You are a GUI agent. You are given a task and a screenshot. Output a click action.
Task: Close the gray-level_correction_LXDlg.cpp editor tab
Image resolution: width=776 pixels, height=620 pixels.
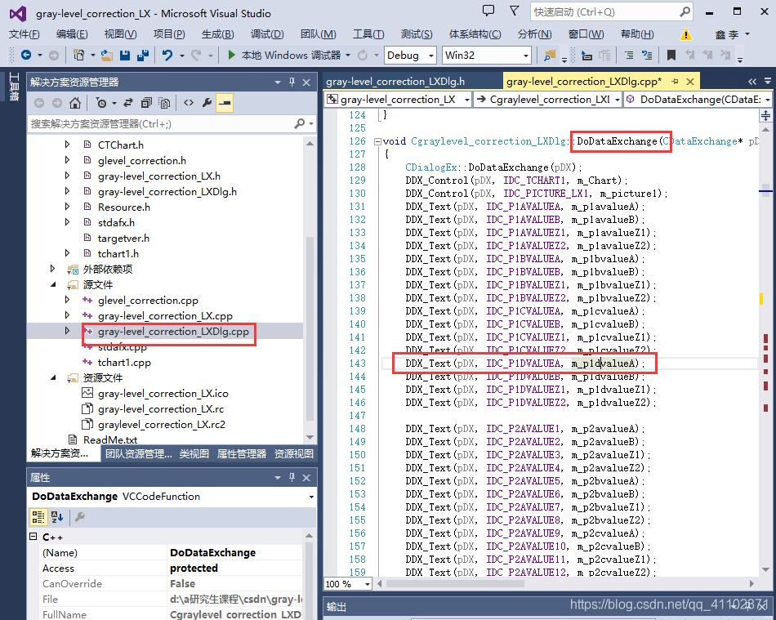click(x=690, y=82)
